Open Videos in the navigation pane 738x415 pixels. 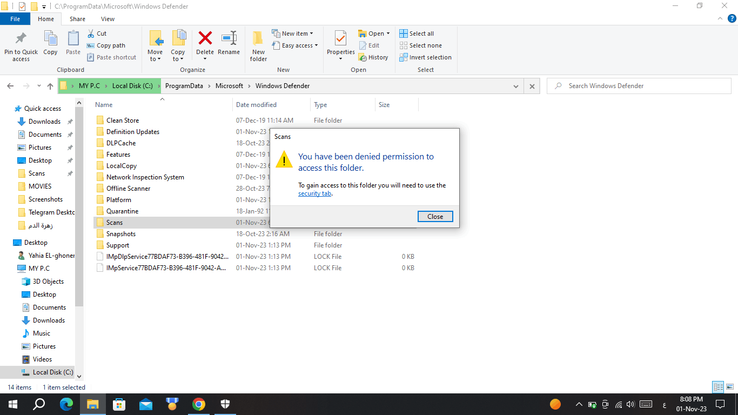(x=42, y=359)
